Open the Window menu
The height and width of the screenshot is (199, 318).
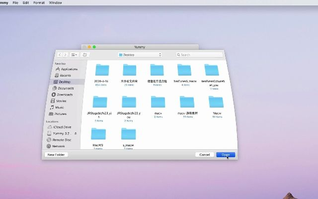[56, 2]
